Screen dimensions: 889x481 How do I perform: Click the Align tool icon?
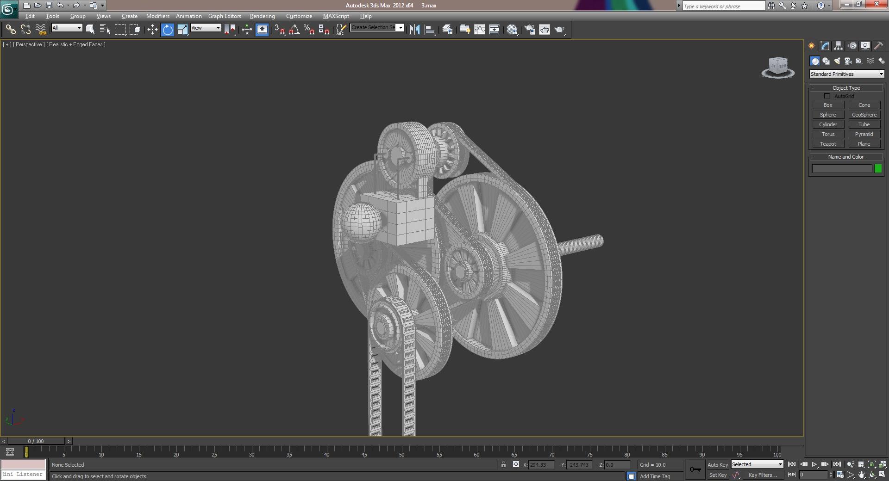430,30
